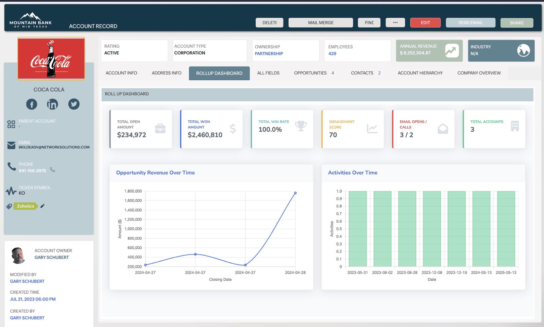Click the Mountain Bank logo
The height and width of the screenshot is (327, 544).
tap(31, 20)
